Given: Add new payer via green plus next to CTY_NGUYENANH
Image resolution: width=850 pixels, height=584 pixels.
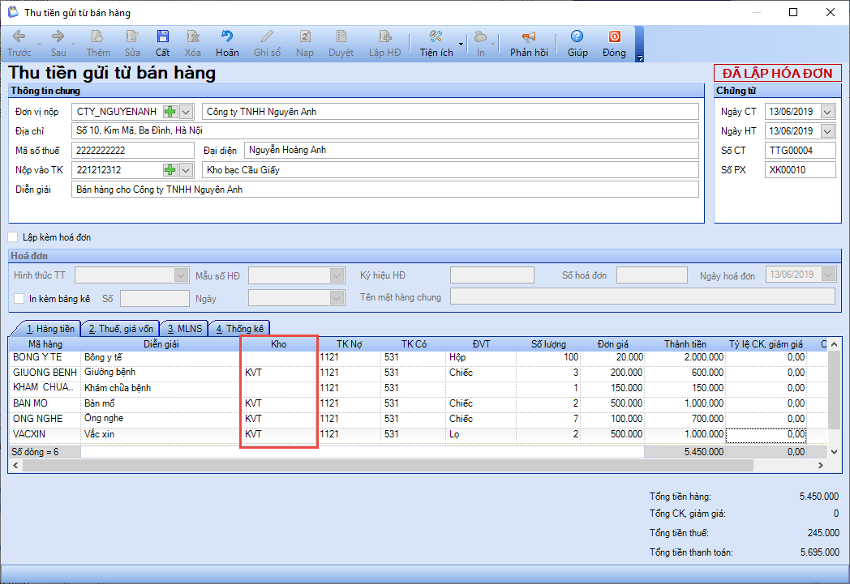Looking at the screenshot, I should [170, 112].
